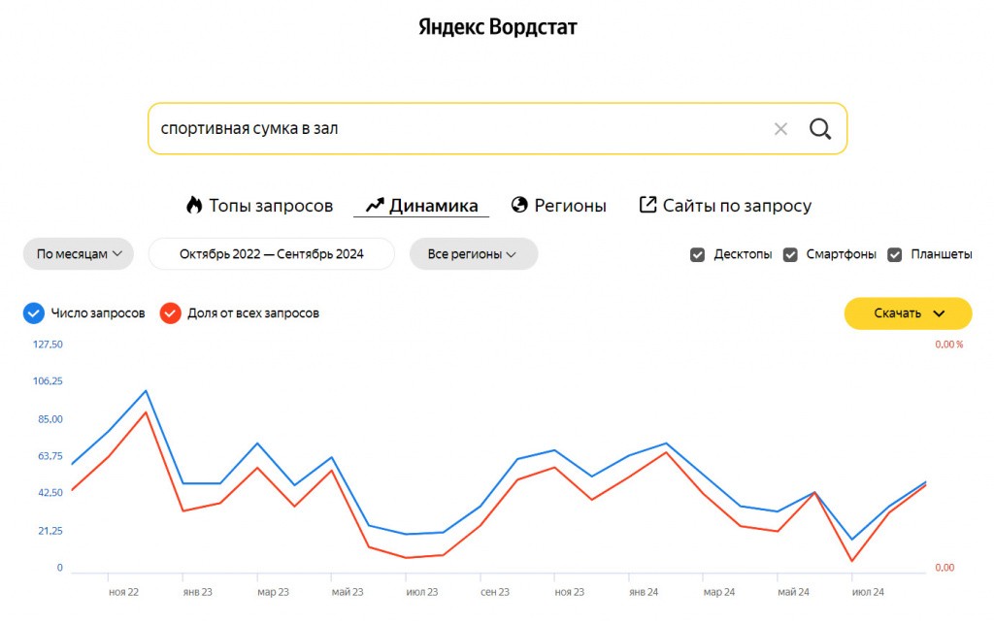Uncheck the Десктопы checkbox

(x=697, y=255)
